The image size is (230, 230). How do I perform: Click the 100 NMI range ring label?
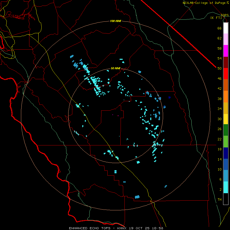(116, 21)
